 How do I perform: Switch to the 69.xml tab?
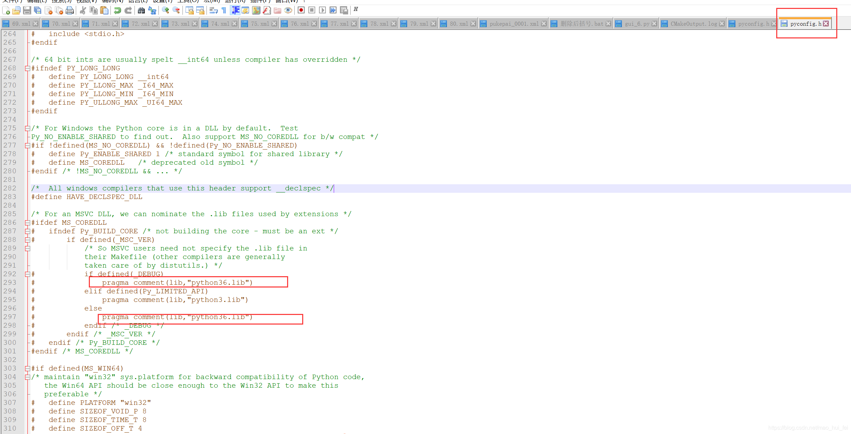point(20,24)
